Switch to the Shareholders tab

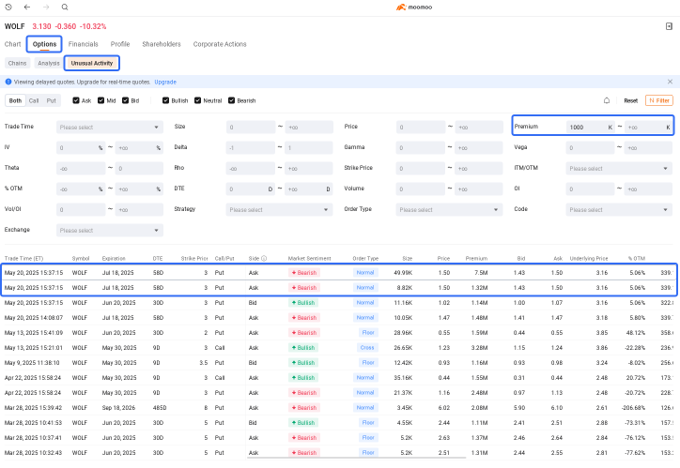pyautogui.click(x=162, y=44)
